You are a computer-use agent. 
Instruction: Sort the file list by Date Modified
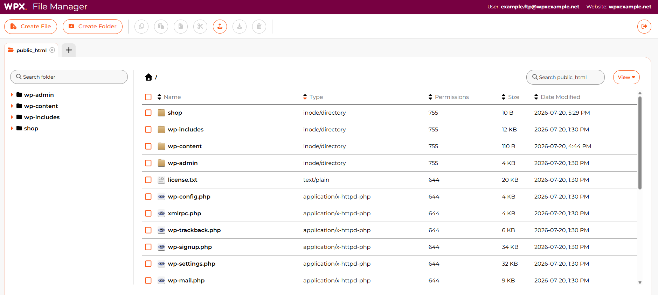(x=557, y=97)
